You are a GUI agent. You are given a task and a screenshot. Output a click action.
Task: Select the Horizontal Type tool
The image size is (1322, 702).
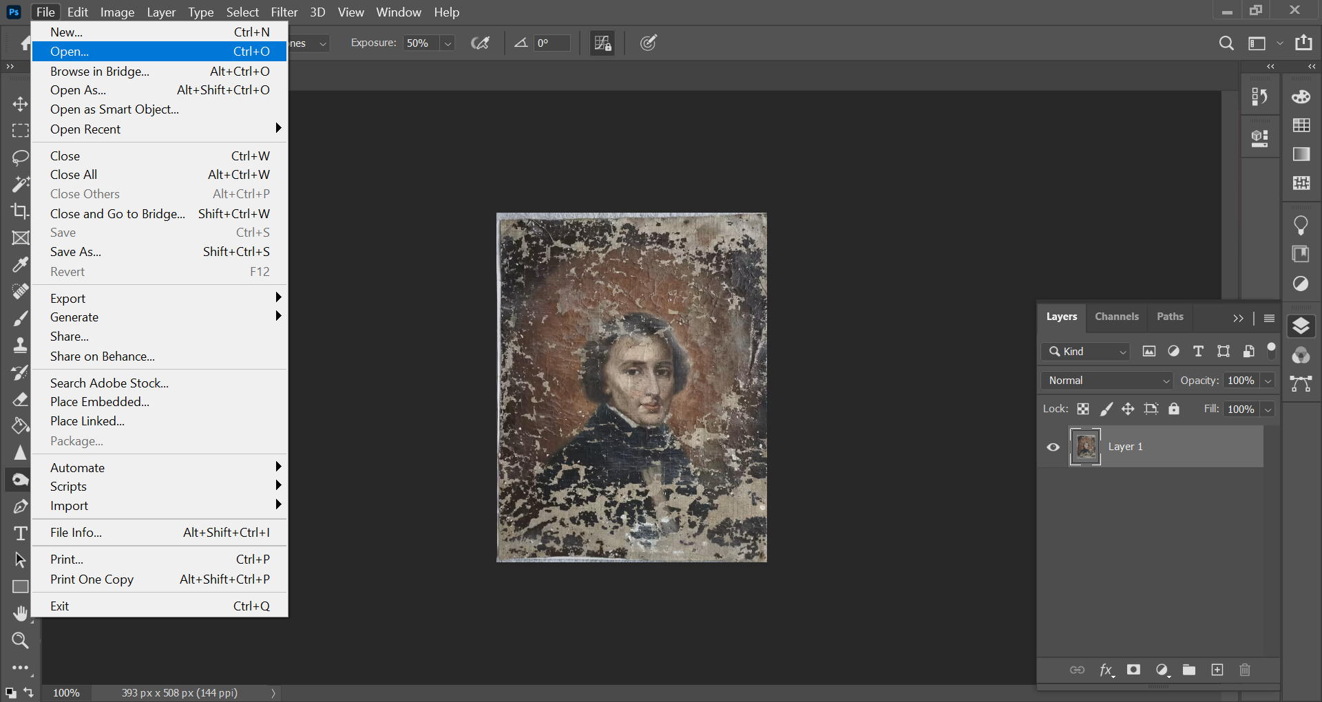[x=20, y=533]
